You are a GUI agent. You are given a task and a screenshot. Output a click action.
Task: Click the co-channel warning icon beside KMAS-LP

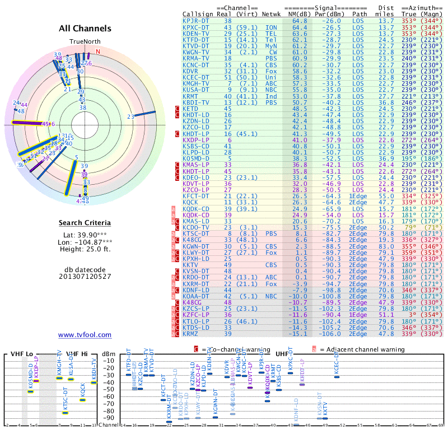tap(178, 165)
